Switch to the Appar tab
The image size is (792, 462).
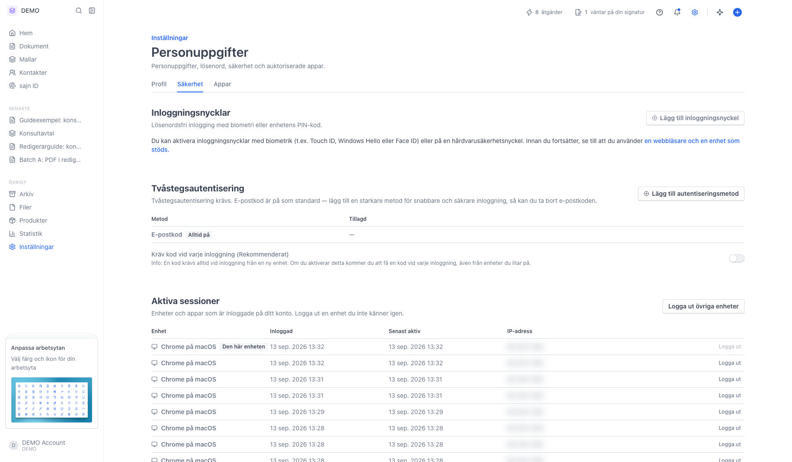(222, 84)
